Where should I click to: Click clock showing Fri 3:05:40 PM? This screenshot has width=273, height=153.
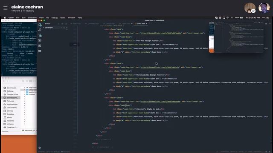[x=253, y=18]
